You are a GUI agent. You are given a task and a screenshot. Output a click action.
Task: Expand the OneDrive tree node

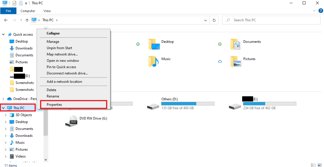pos(3,99)
